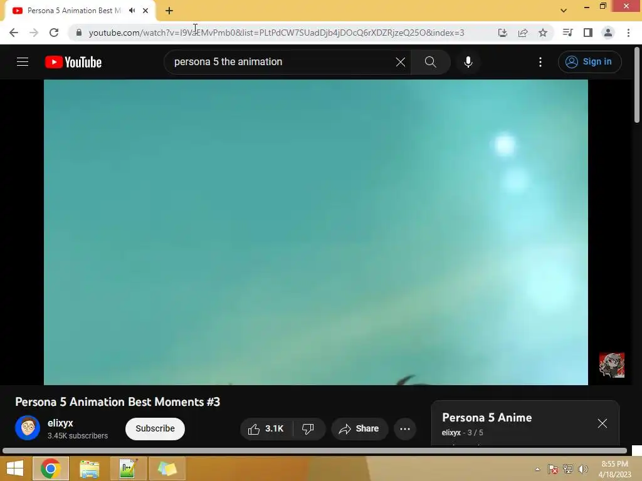Share the Persona 5 video
This screenshot has height=481, width=642.
point(359,428)
